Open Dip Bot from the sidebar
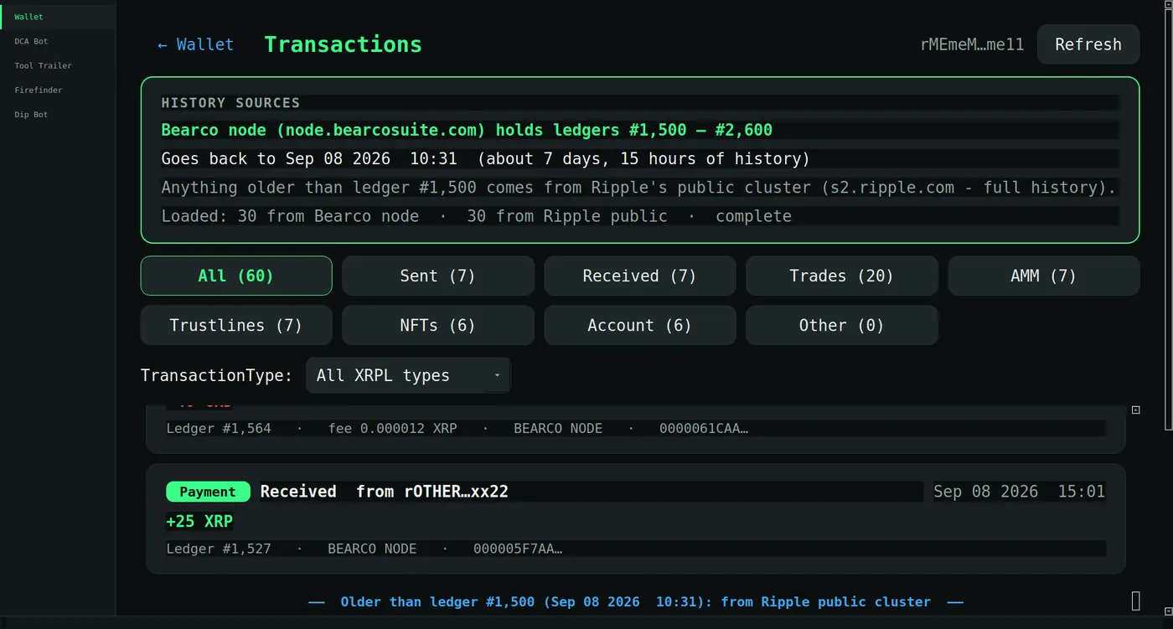 click(x=58, y=114)
